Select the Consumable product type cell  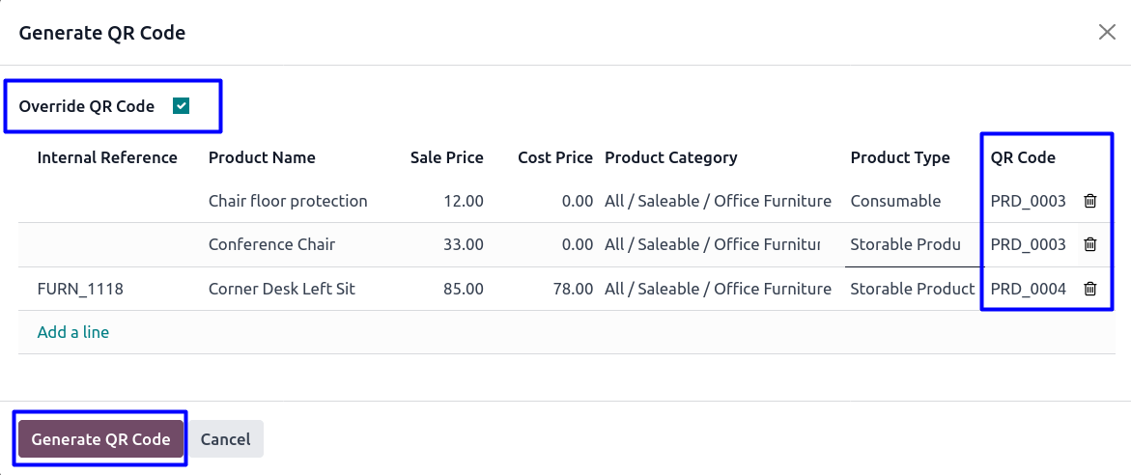pyautogui.click(x=895, y=201)
